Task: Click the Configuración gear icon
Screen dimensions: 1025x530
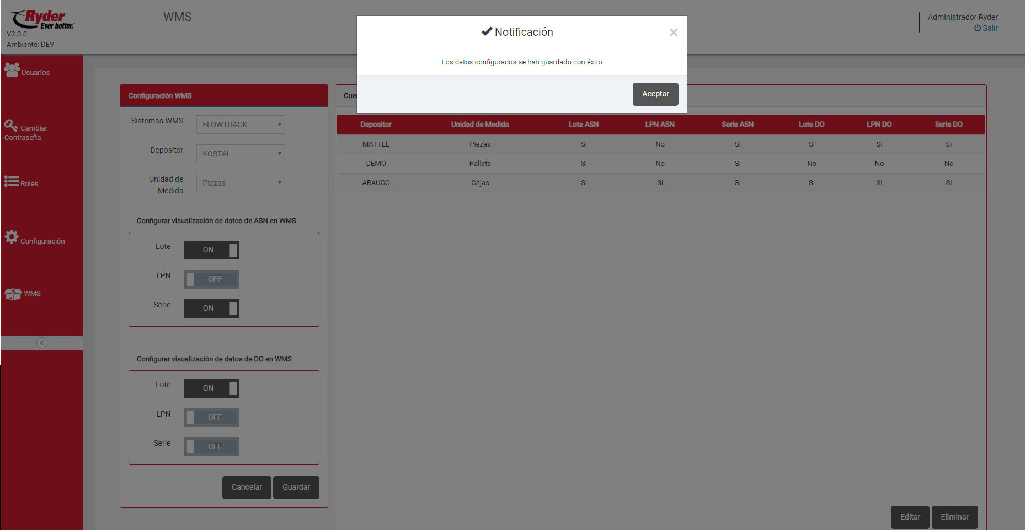Action: (12, 237)
